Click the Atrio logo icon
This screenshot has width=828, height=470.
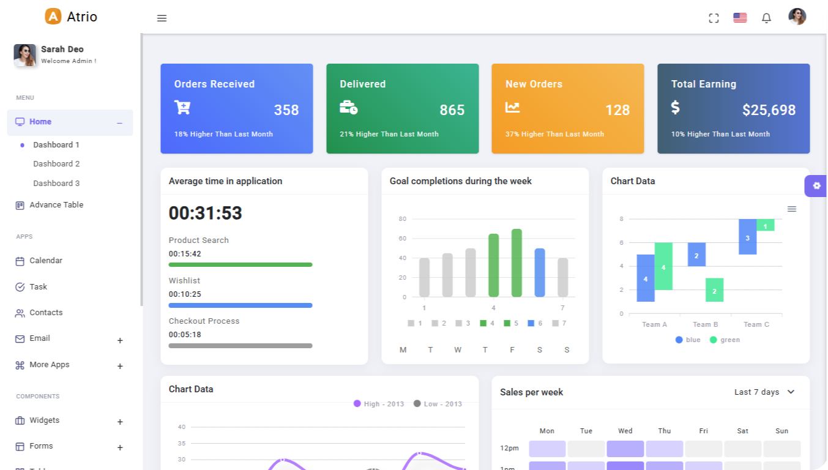coord(53,17)
